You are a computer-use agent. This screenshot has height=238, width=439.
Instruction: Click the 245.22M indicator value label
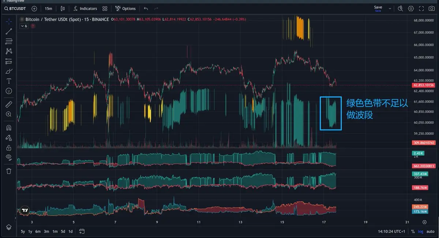click(x=420, y=207)
